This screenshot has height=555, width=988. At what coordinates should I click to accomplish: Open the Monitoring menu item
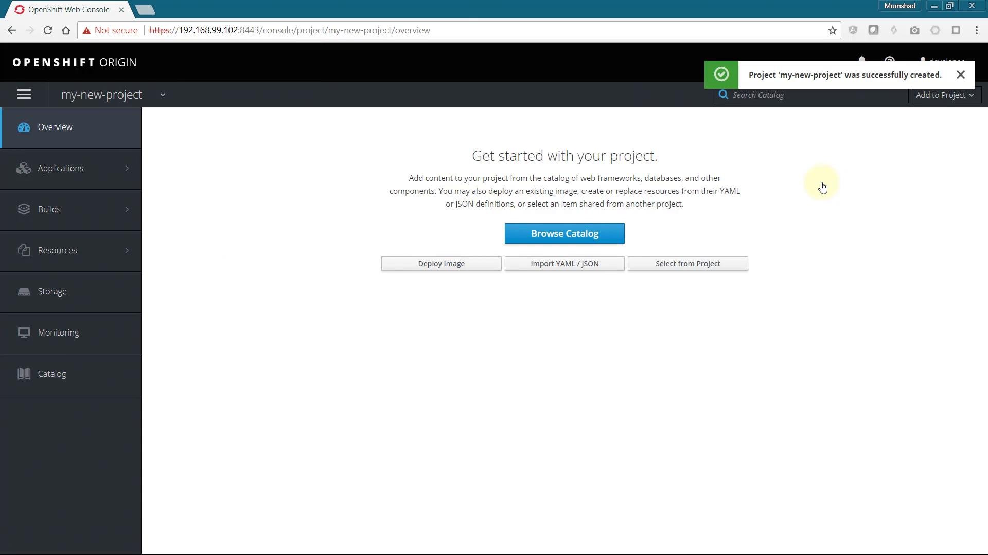(70, 333)
